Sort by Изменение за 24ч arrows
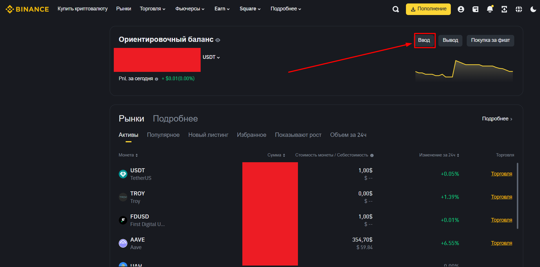The width and height of the screenshot is (540, 267). coord(458,155)
